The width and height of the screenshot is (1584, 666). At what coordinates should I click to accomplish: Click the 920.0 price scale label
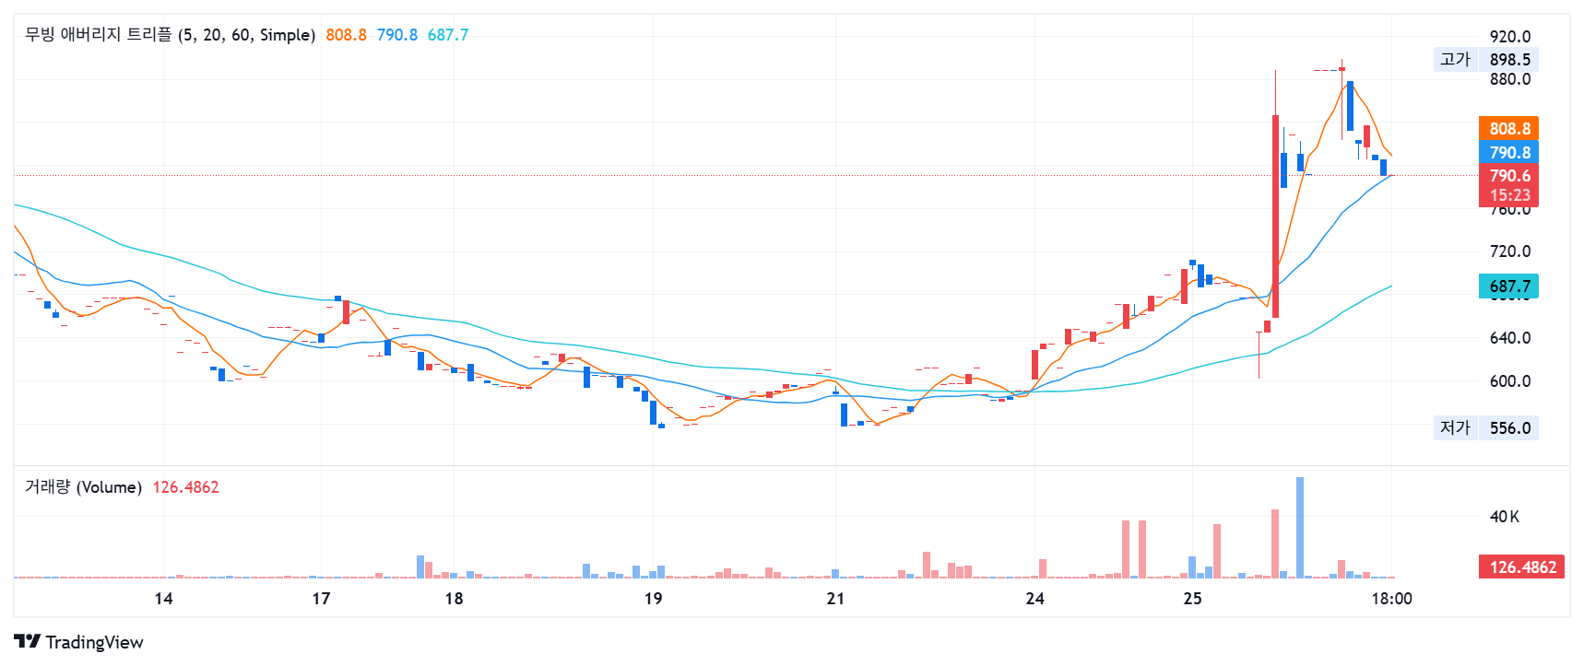click(x=1510, y=37)
